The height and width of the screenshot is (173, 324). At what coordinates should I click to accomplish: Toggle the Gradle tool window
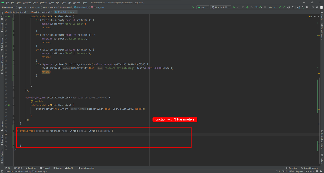[x=322, y=16]
